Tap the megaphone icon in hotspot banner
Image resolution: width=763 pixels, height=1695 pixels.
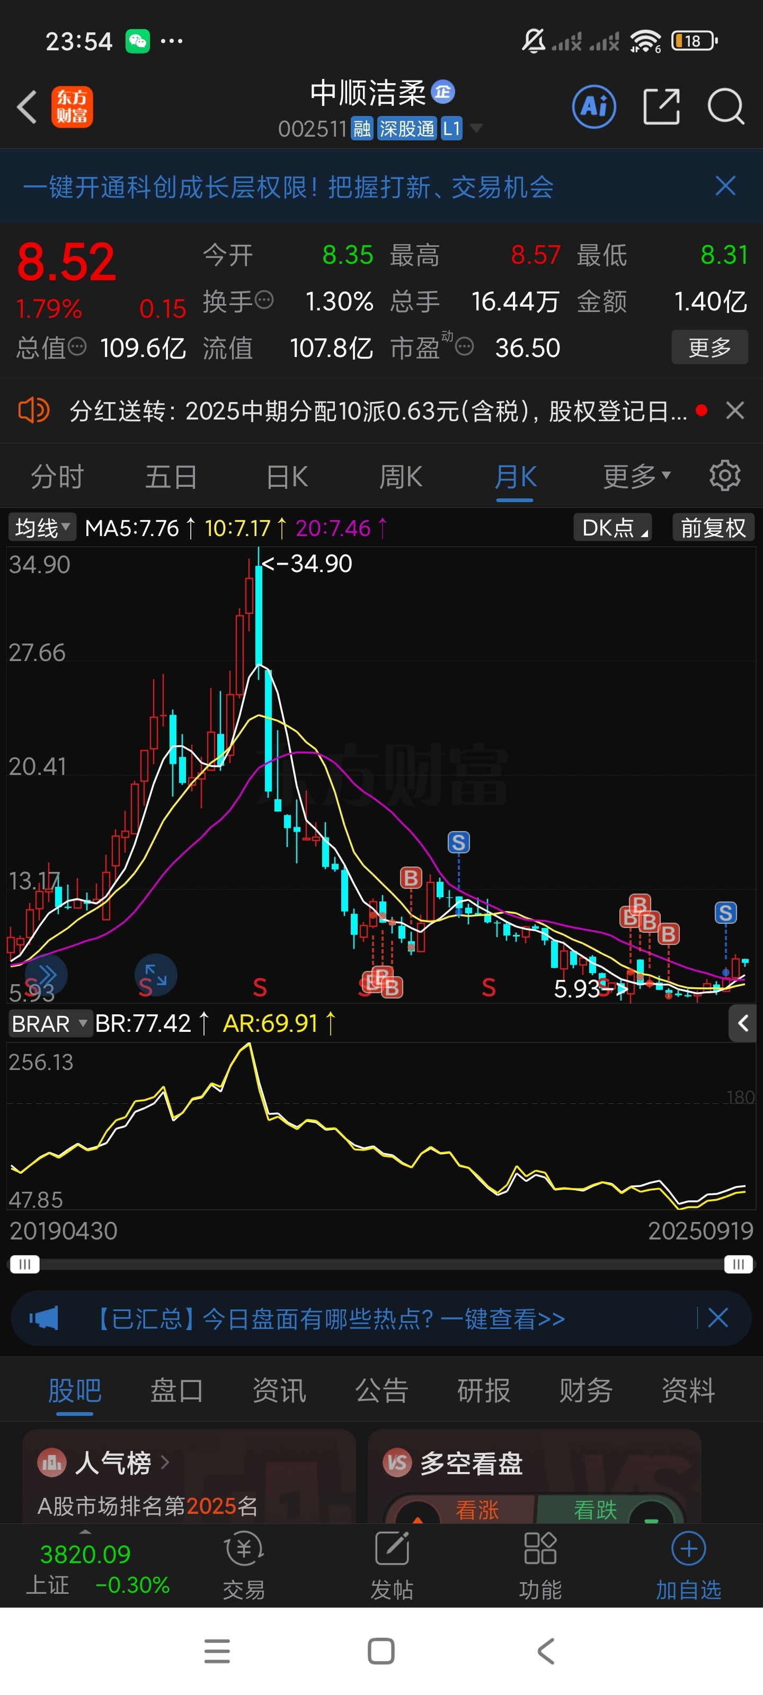(x=43, y=1318)
